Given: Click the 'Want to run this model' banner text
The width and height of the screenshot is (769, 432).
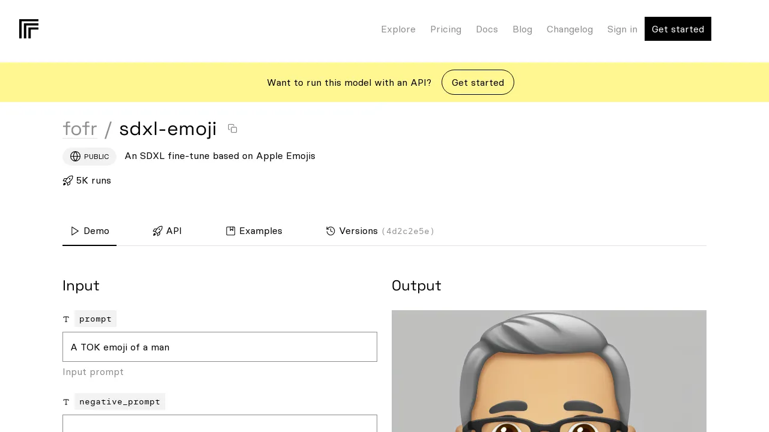Looking at the screenshot, I should pos(349,83).
